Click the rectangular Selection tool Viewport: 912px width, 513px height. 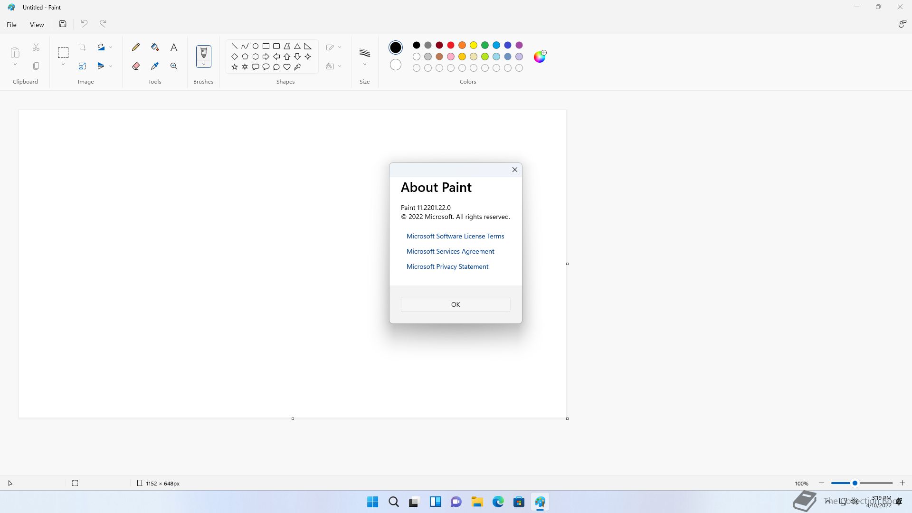63,52
